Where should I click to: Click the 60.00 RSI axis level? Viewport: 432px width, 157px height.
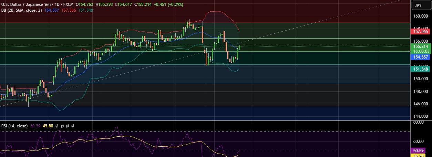[x=419, y=142]
